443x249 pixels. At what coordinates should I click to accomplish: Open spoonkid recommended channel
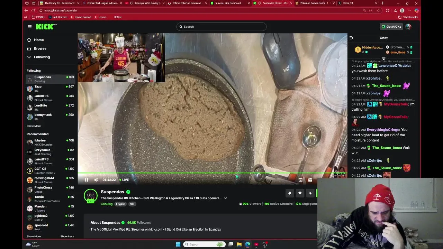[51, 227]
